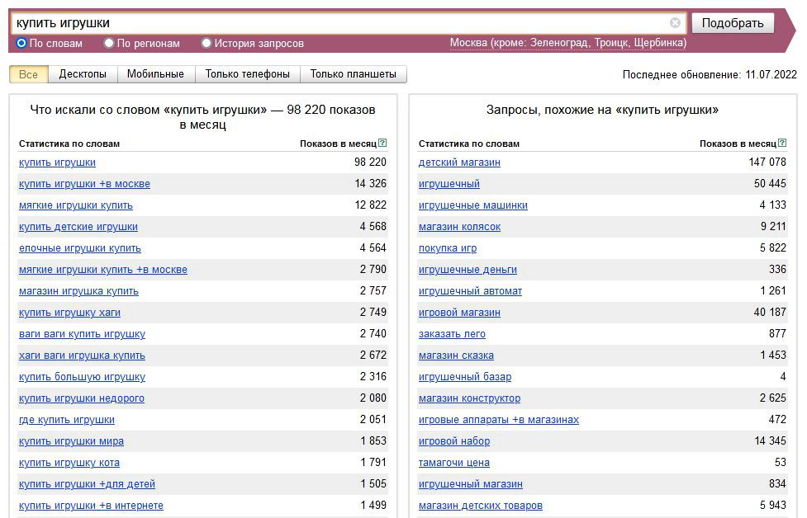Open the Москва region selector
This screenshot has height=518, width=807.
click(568, 43)
